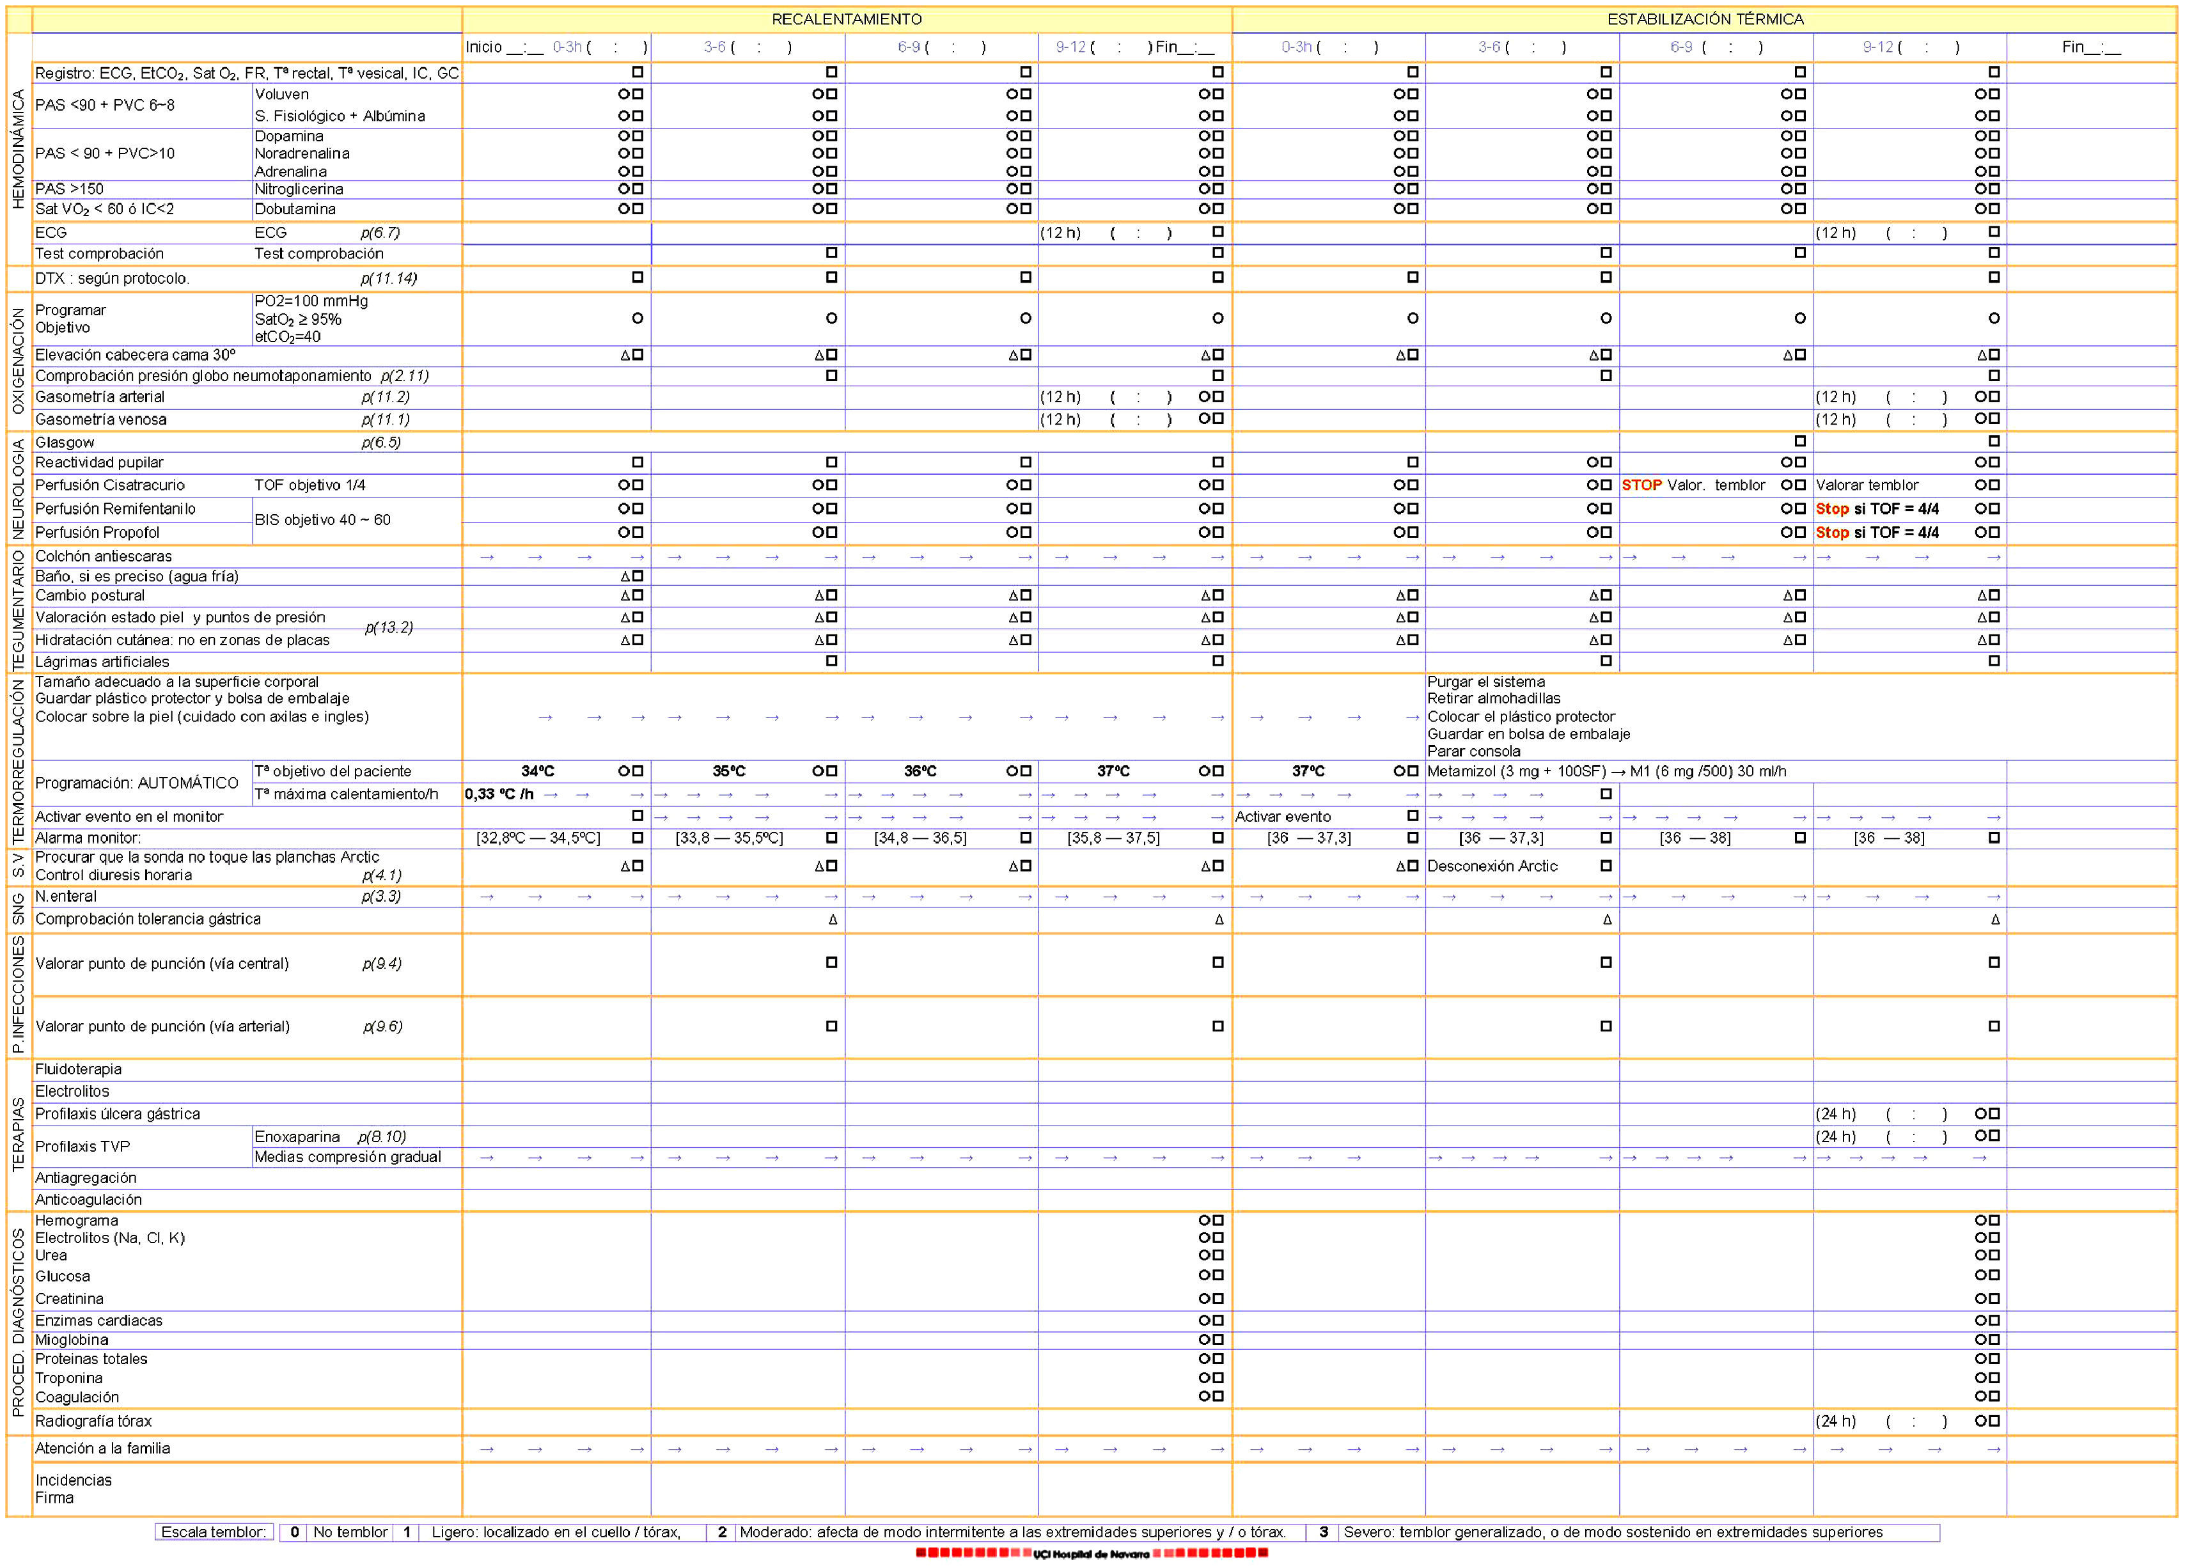This screenshot has height=1568, width=2185.
Task: Click Metamizol infusion instruction text
Action: pyautogui.click(x=1606, y=771)
